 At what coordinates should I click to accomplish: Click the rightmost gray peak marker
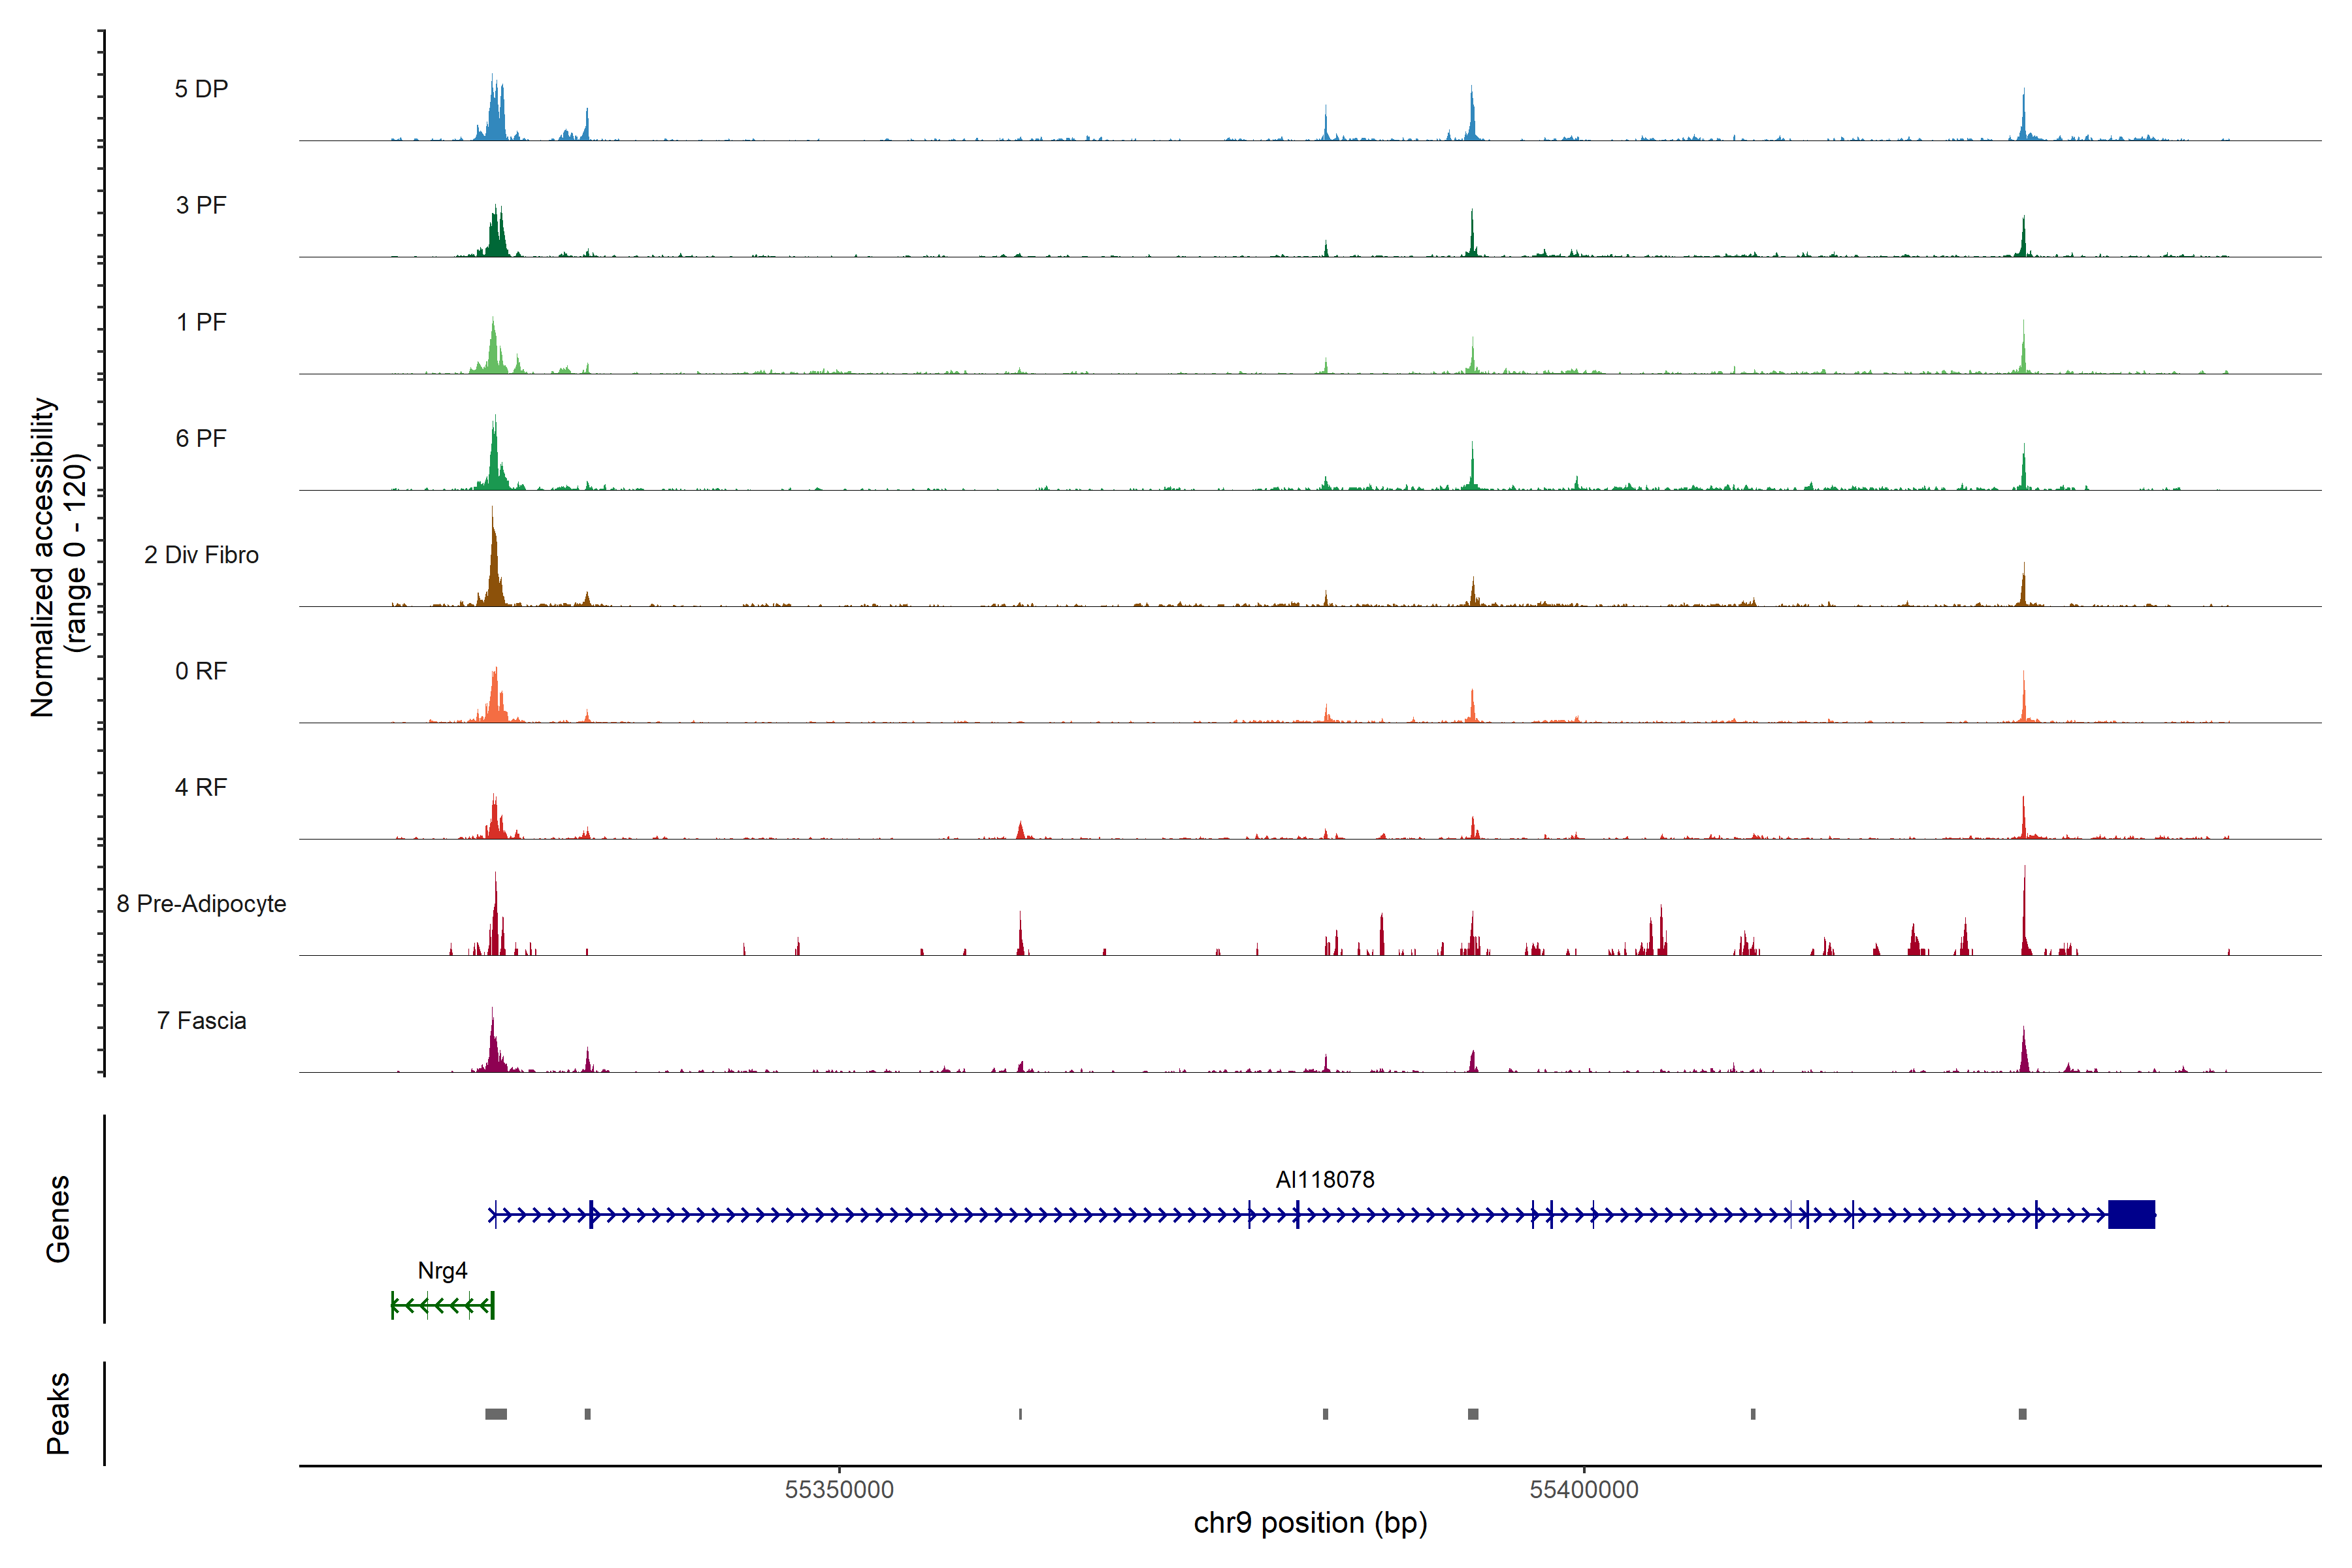[2022, 1414]
